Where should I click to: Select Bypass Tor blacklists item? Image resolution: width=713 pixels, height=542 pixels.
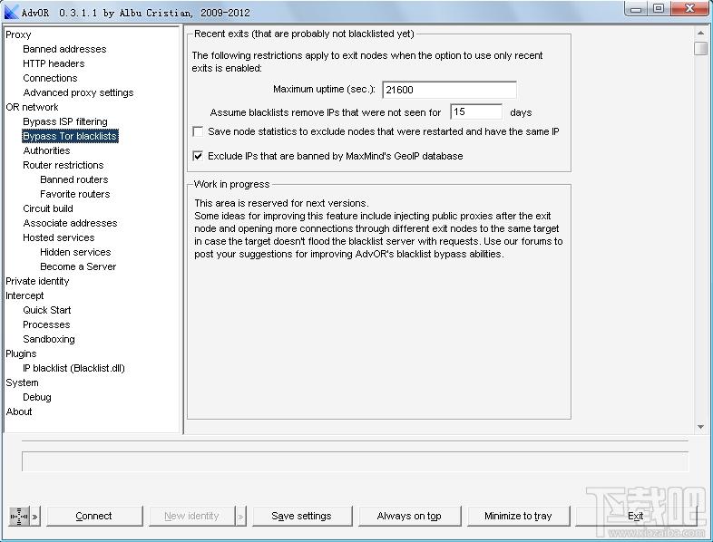pos(70,136)
